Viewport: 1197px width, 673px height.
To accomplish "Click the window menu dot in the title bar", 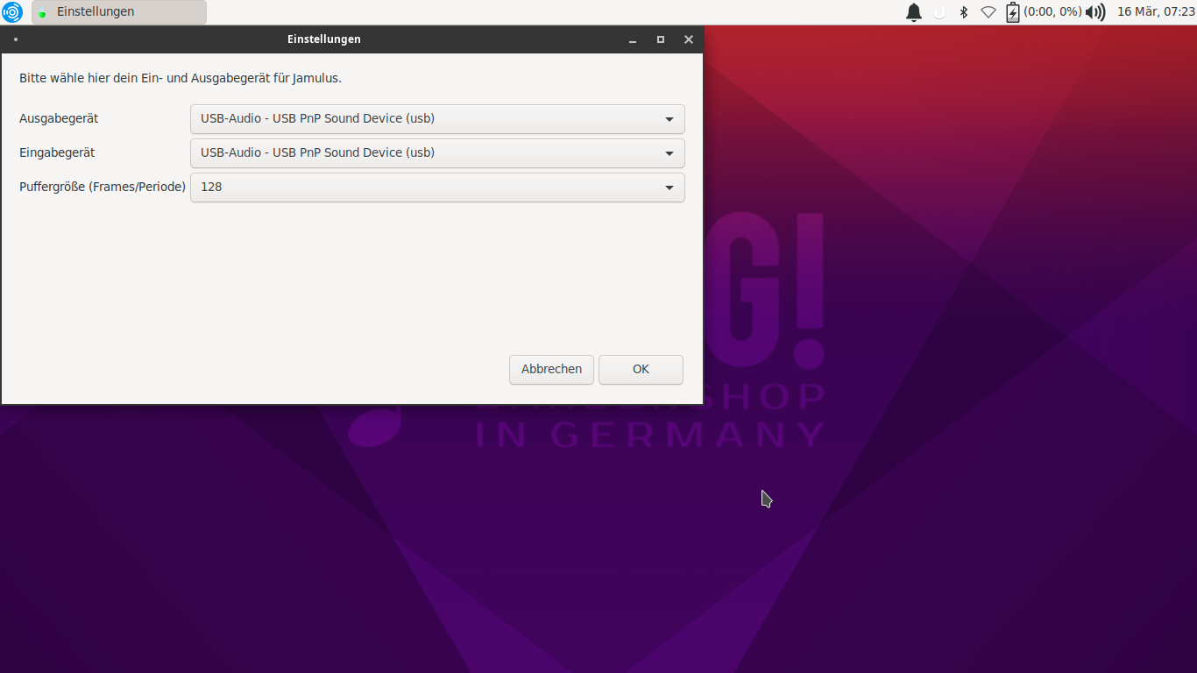I will coord(16,39).
